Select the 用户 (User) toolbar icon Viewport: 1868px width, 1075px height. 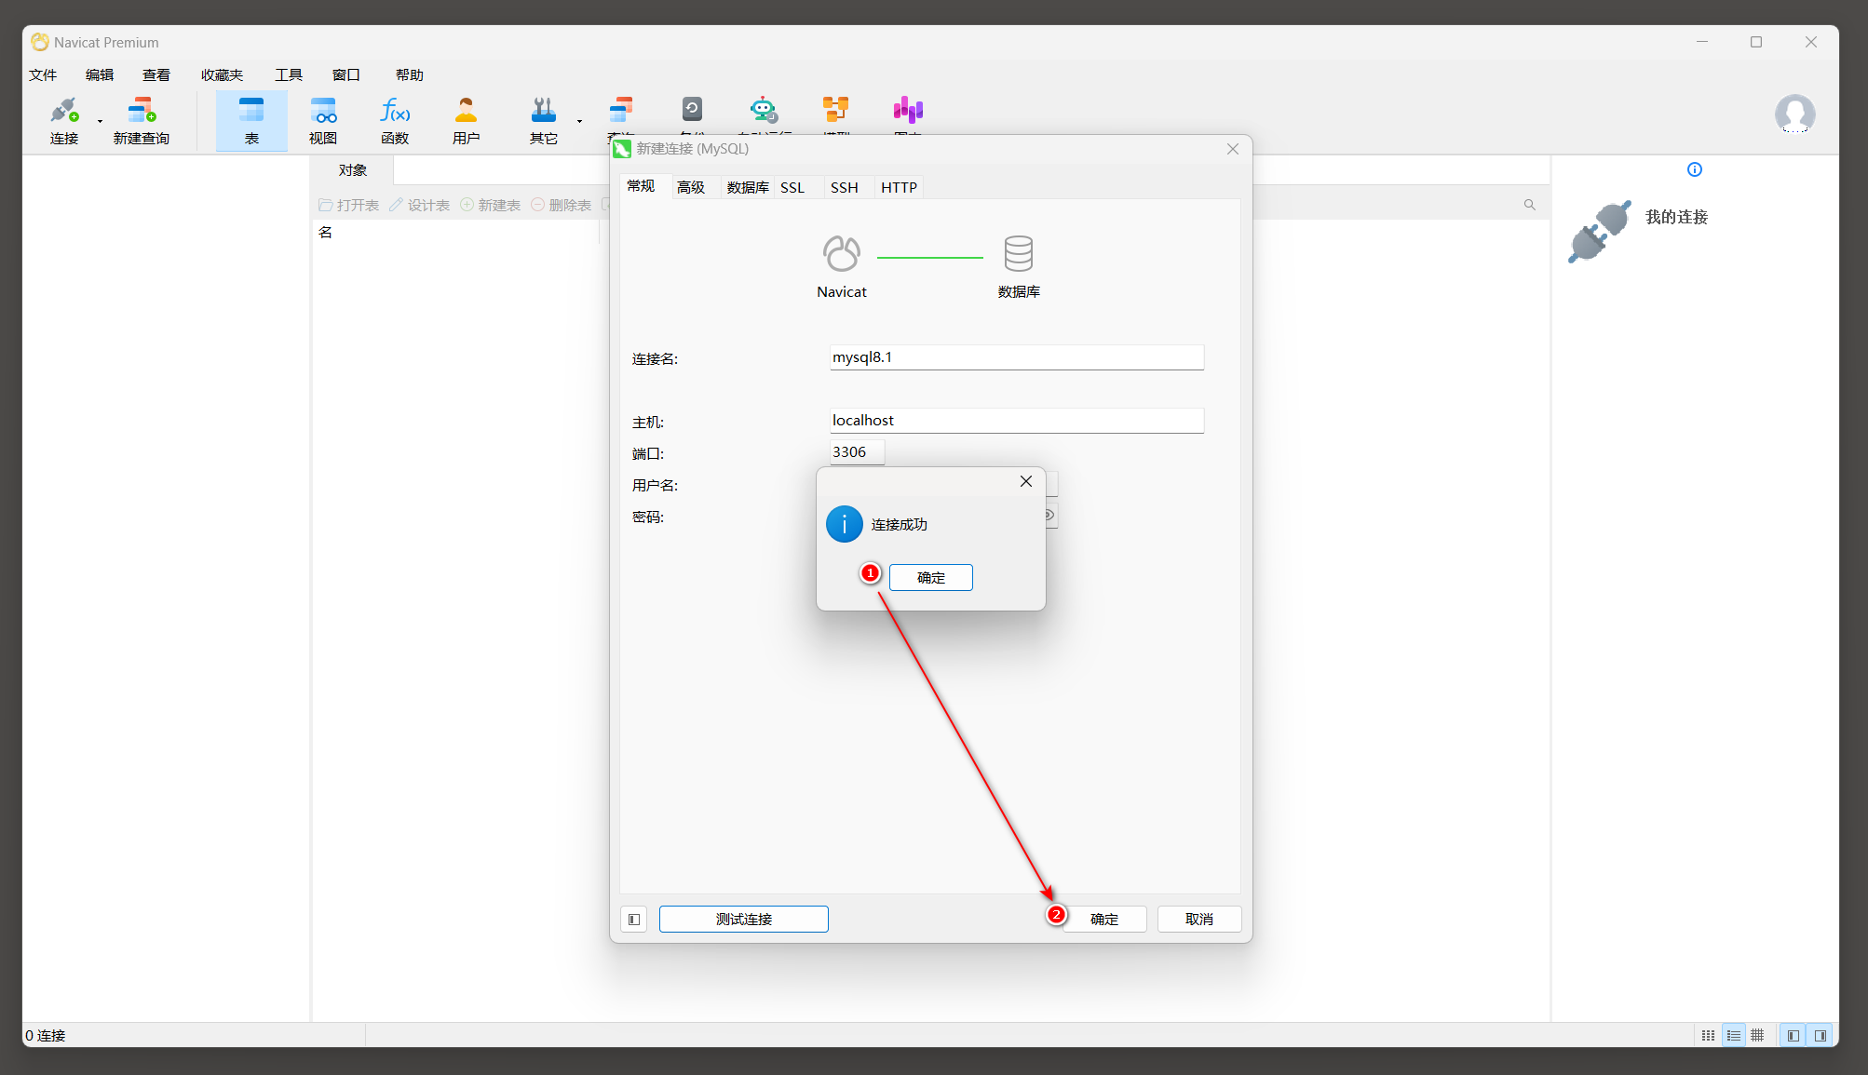(x=466, y=120)
